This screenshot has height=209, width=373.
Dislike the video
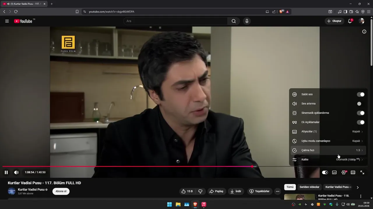tap(200, 191)
